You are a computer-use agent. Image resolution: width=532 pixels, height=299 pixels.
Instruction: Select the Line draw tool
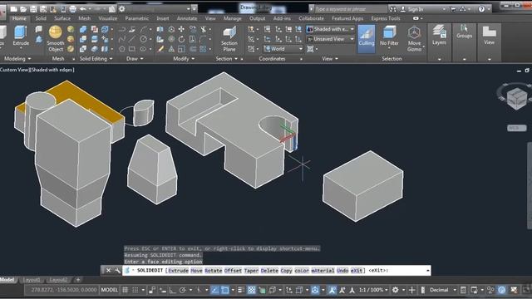[x=132, y=39]
